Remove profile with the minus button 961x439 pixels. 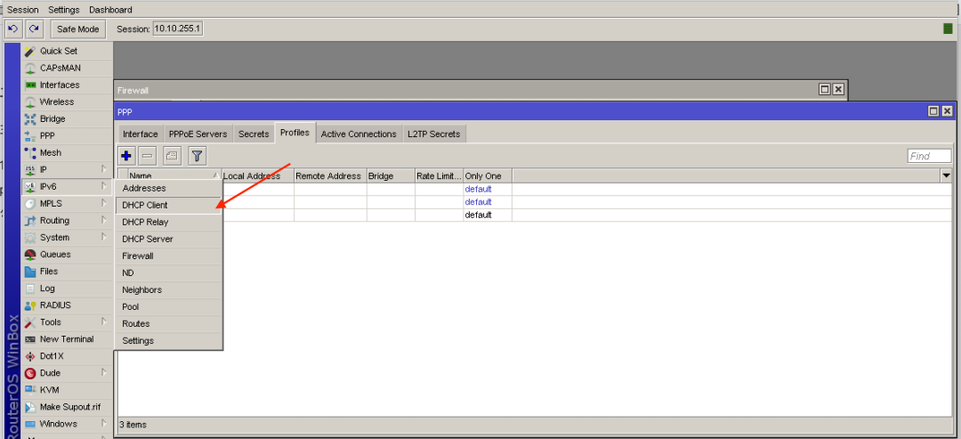(x=147, y=157)
